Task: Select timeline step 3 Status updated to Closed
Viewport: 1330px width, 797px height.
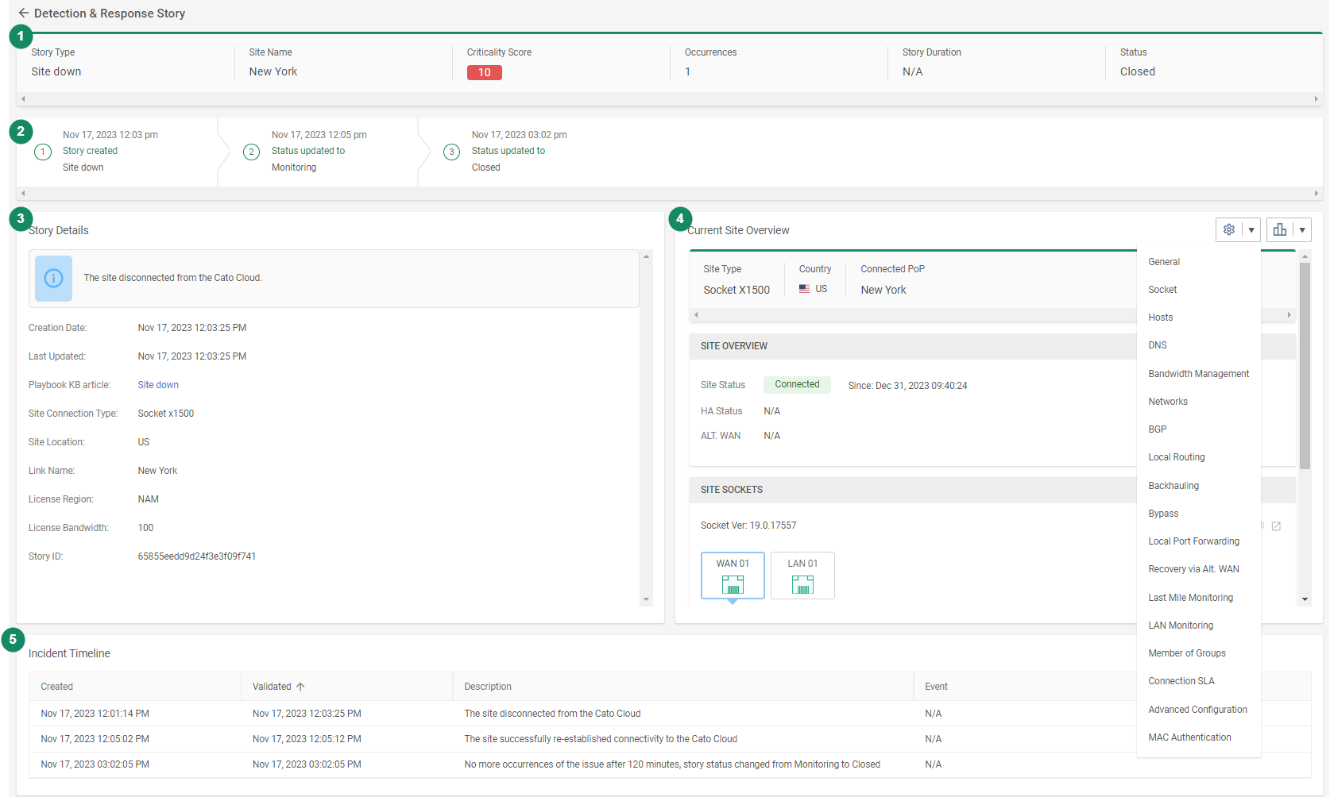Action: pos(451,152)
